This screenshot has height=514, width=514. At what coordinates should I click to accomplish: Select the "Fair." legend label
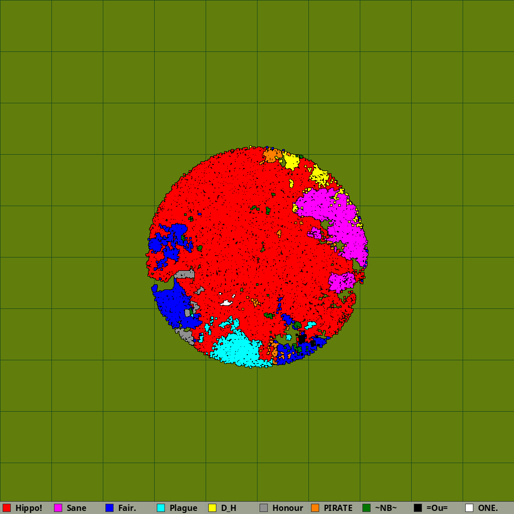coord(127,508)
